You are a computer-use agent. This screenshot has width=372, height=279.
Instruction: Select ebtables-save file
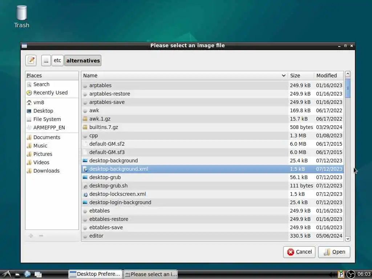pyautogui.click(x=212, y=227)
